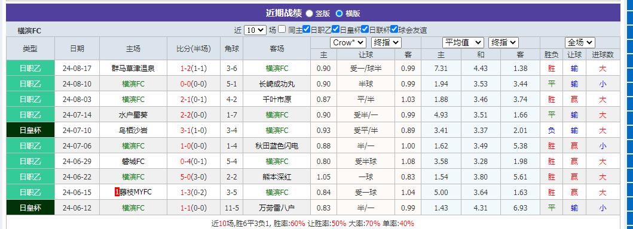The width and height of the screenshot is (633, 229).
Task: Open the Crow* company dropdown
Action: (348, 42)
